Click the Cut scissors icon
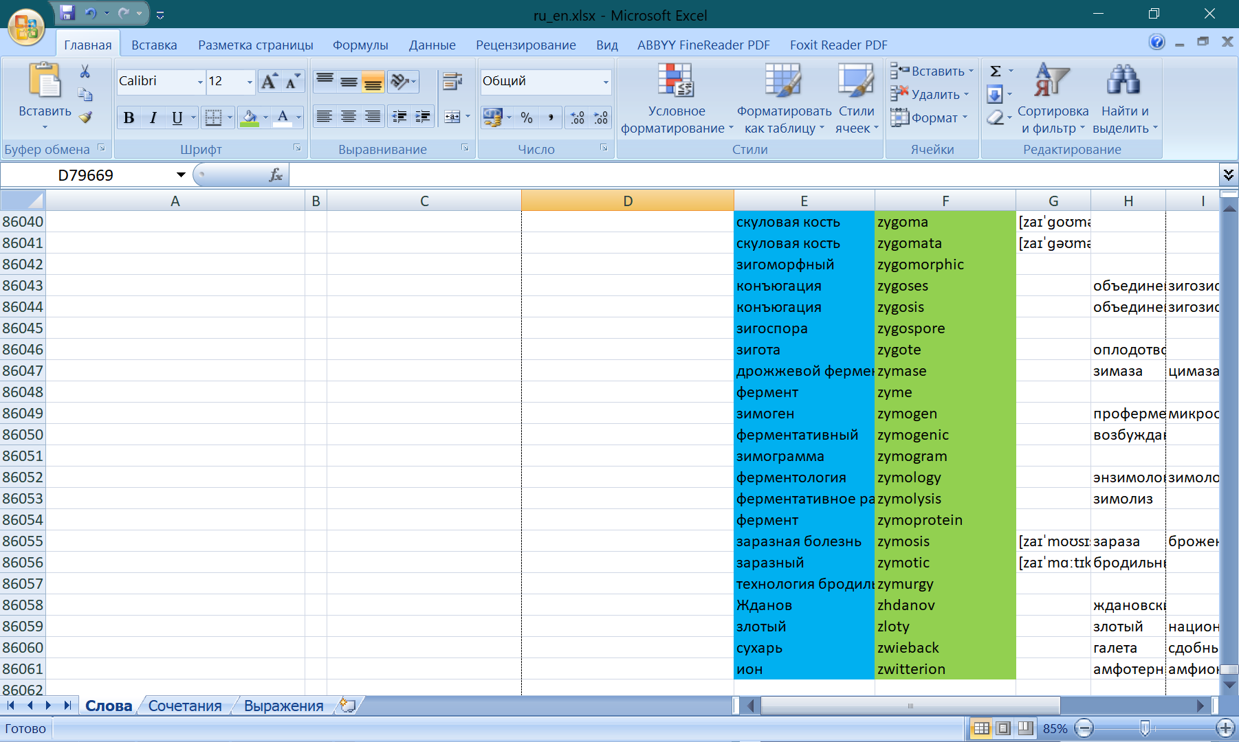 [x=85, y=71]
